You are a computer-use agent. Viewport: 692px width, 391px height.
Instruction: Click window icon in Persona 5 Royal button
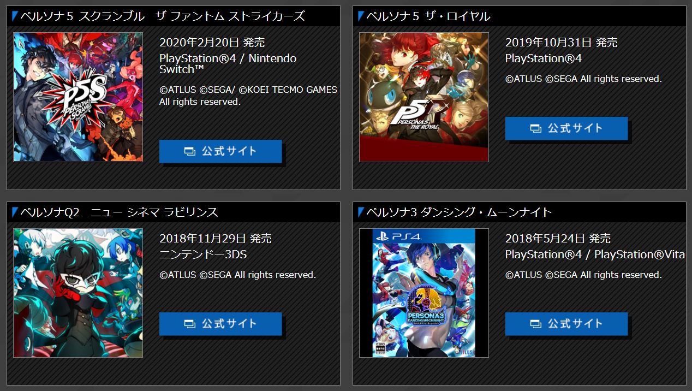point(535,129)
